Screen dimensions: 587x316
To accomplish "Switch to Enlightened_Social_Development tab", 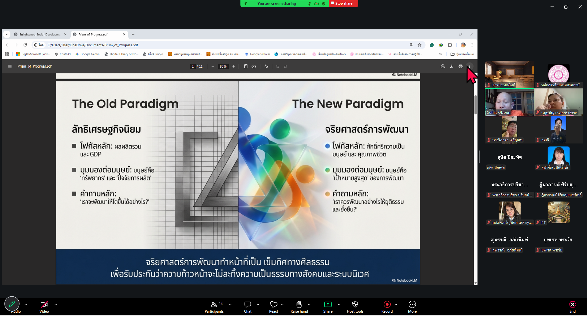I will [40, 35].
